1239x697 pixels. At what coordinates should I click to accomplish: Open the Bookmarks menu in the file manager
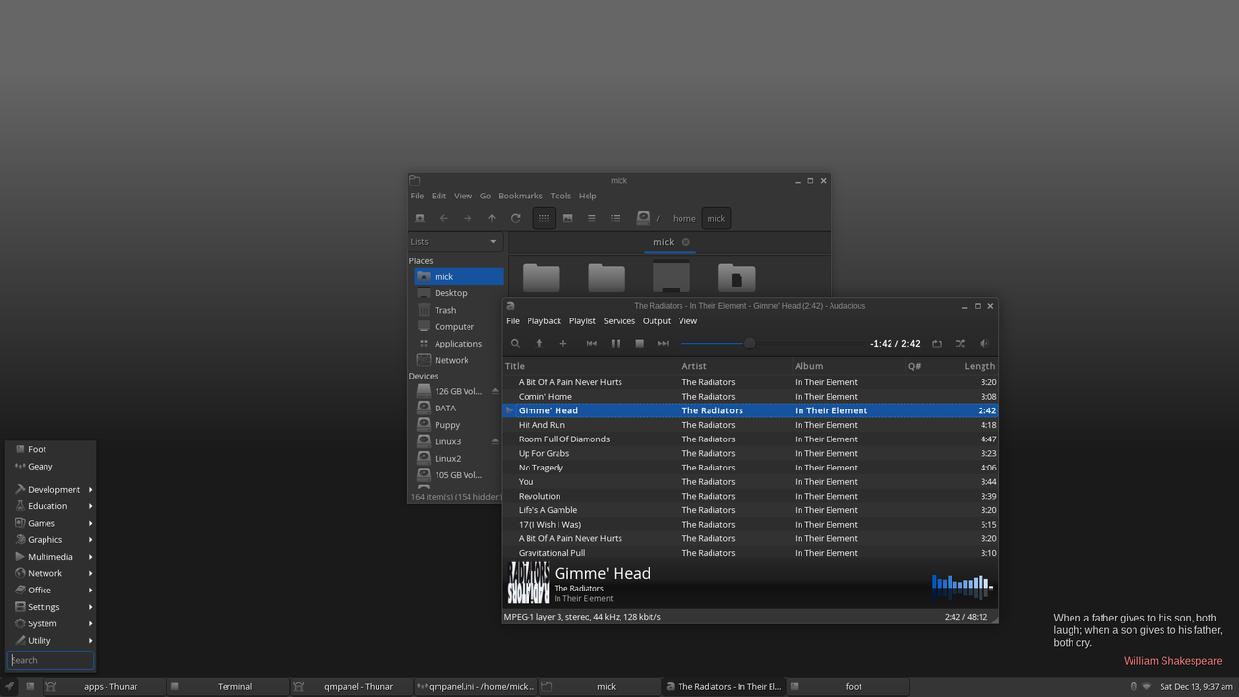click(x=521, y=196)
